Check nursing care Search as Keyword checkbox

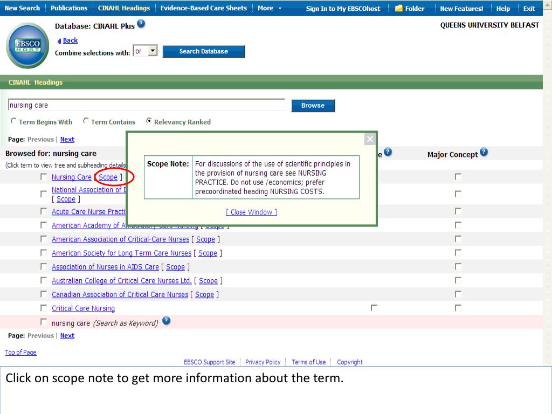click(x=44, y=322)
